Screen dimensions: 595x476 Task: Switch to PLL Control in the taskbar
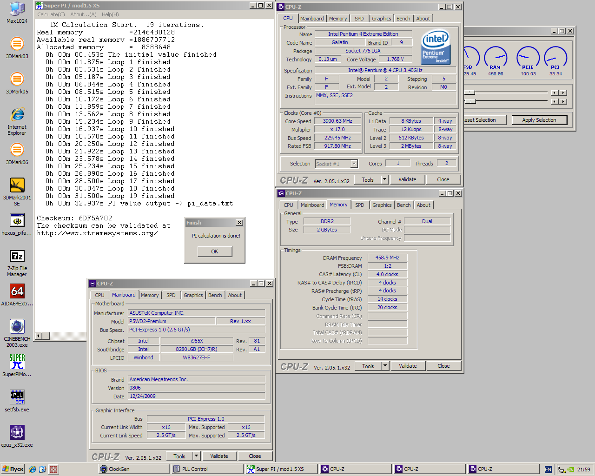coord(208,469)
